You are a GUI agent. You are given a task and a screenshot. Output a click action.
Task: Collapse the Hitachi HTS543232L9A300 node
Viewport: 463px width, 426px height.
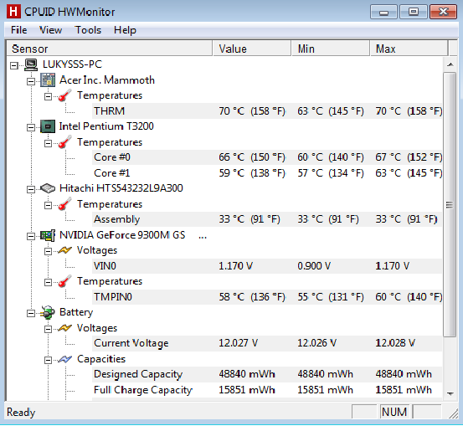(31, 189)
